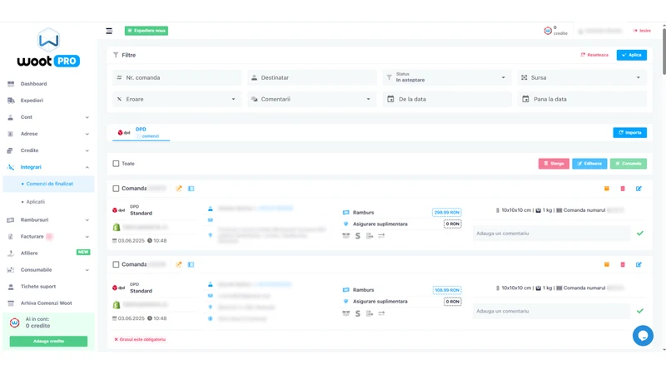Expand the Adrese sidebar section

pos(48,134)
